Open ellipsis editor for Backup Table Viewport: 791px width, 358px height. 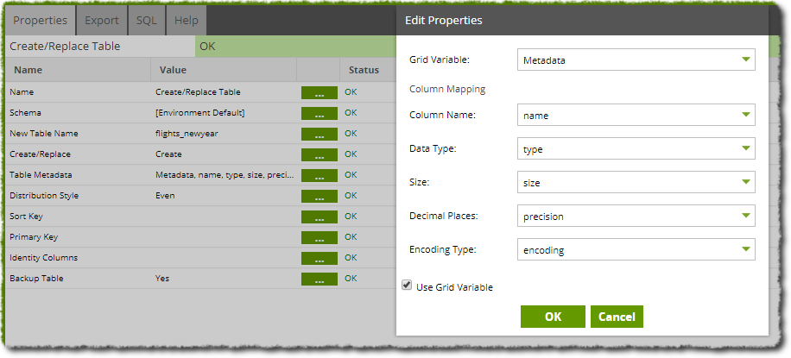click(x=320, y=279)
